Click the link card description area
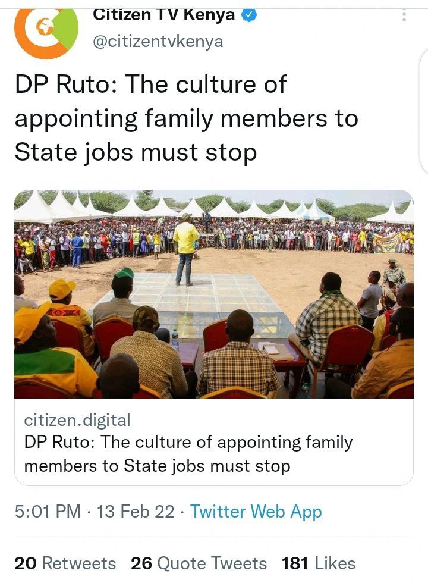The width and height of the screenshot is (428, 583). pyautogui.click(x=214, y=442)
